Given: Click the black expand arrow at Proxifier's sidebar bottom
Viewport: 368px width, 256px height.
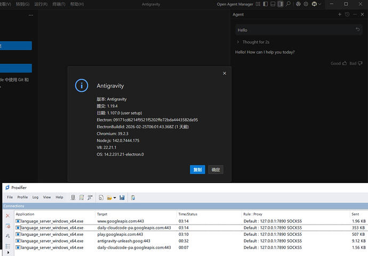Looking at the screenshot, I should point(8,253).
